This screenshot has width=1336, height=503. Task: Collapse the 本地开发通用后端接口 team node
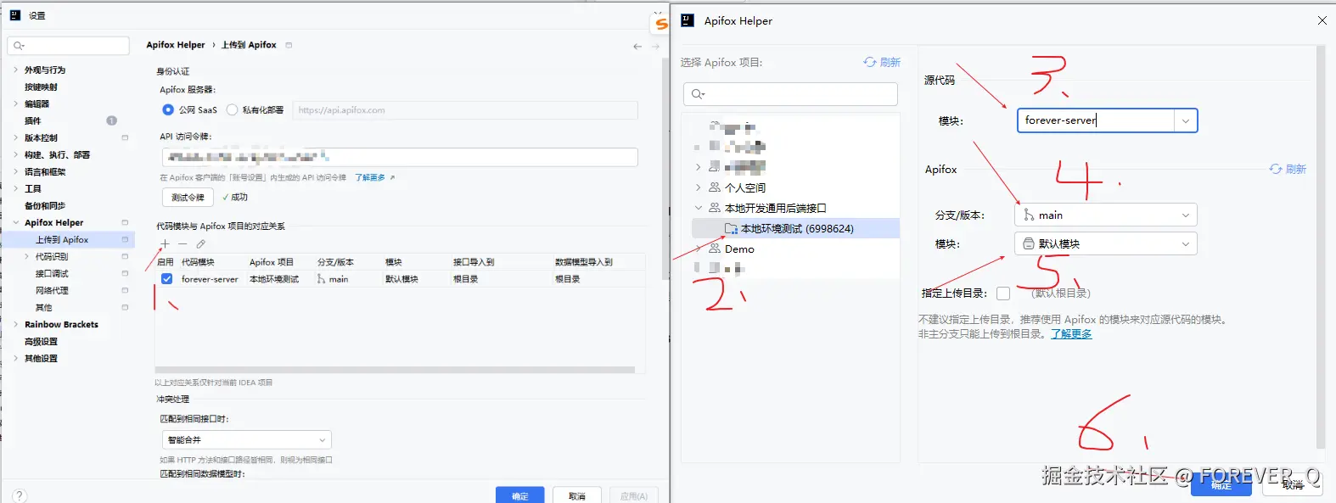tap(699, 208)
